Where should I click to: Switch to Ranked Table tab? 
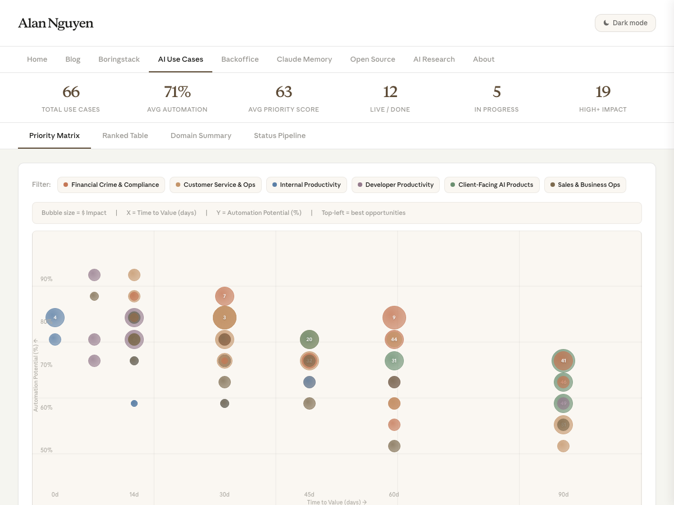pyautogui.click(x=125, y=135)
